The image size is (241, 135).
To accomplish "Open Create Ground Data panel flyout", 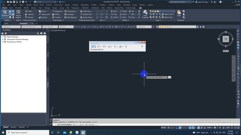I will coord(30,20).
